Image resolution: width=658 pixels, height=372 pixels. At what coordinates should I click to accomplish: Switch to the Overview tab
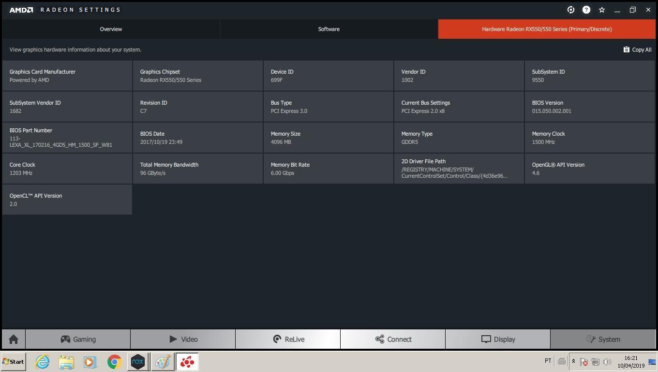tap(111, 29)
